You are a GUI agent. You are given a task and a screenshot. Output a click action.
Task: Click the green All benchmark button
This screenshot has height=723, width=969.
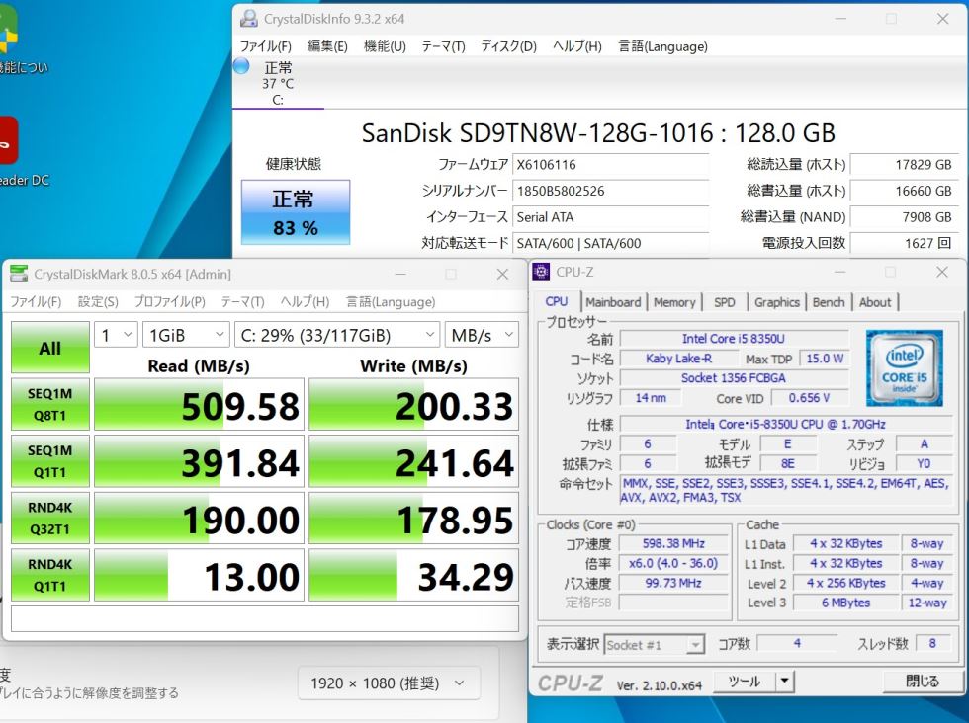pos(50,348)
